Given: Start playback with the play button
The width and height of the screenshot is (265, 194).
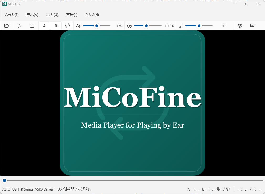Looking at the screenshot, I should 19,26.
